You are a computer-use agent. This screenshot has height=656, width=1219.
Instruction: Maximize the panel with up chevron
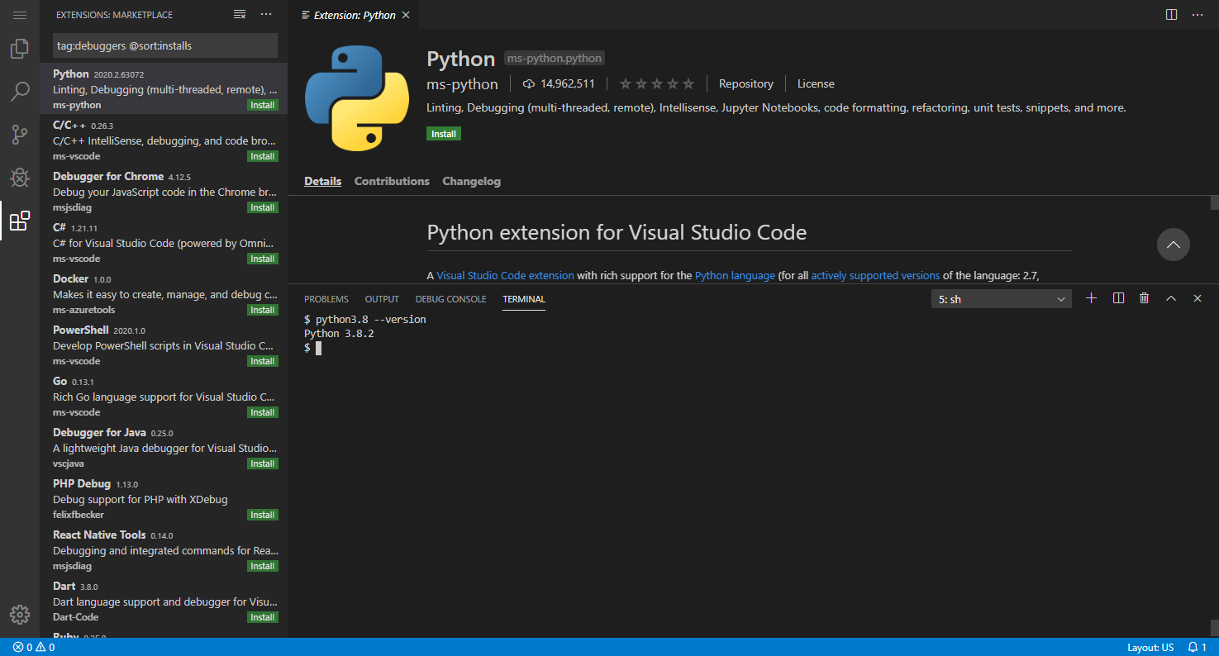coord(1170,298)
